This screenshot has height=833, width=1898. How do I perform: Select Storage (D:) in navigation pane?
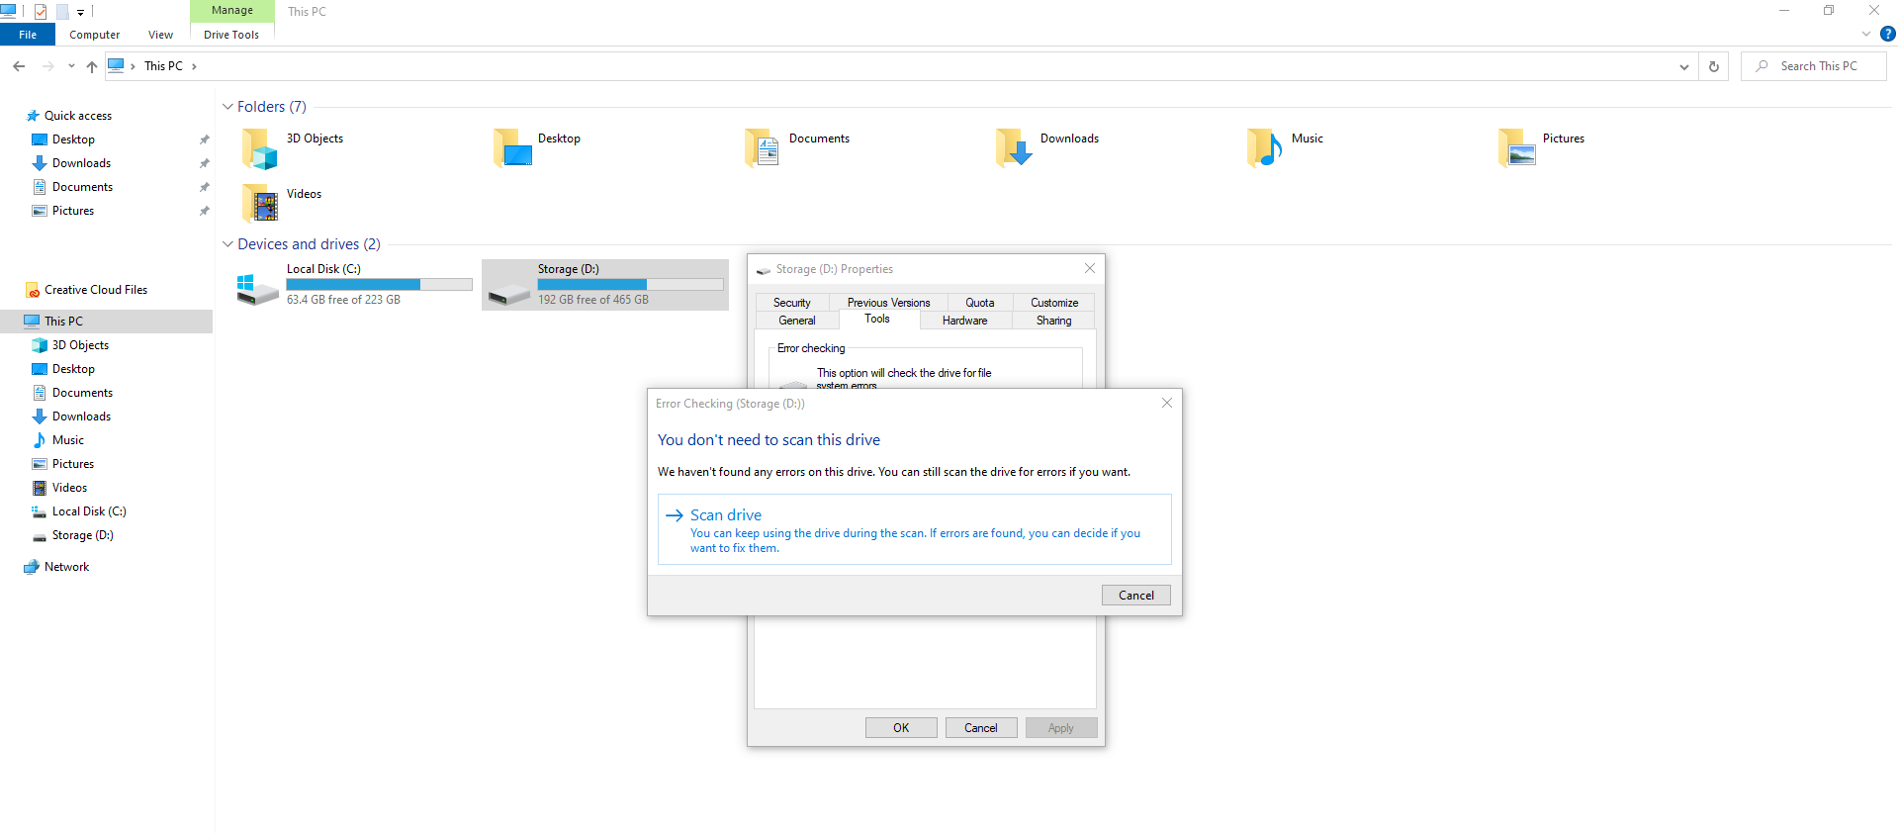(83, 535)
